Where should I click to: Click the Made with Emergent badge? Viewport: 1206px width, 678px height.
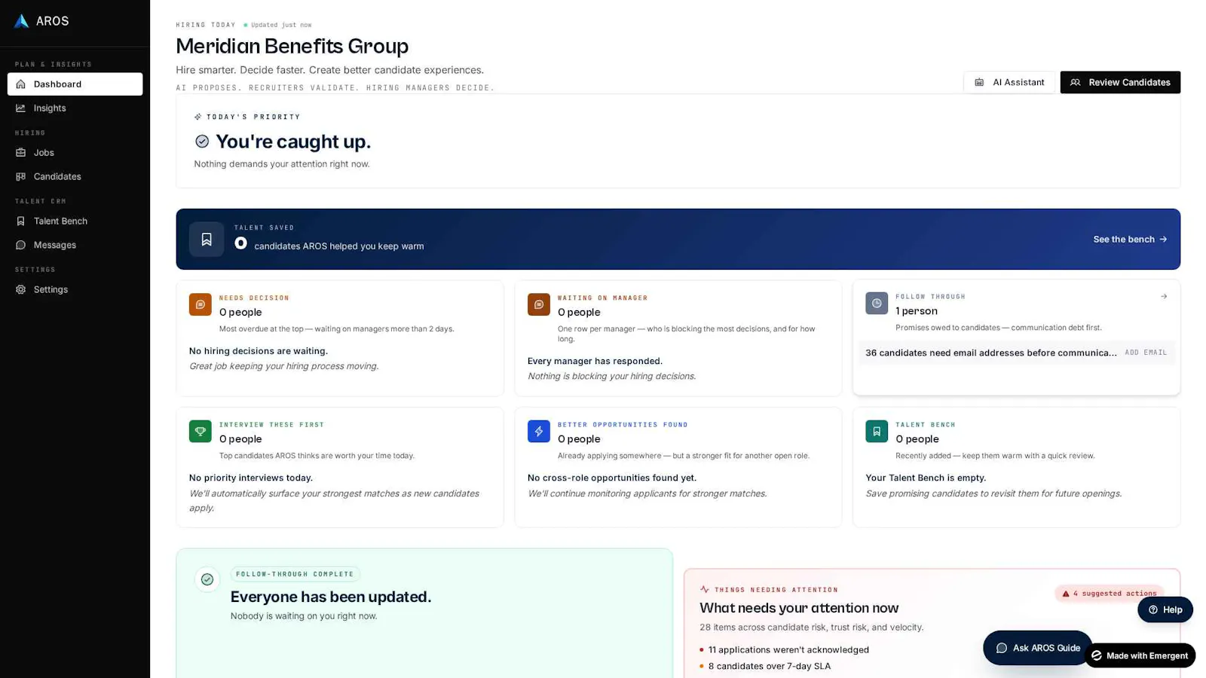coord(1140,655)
